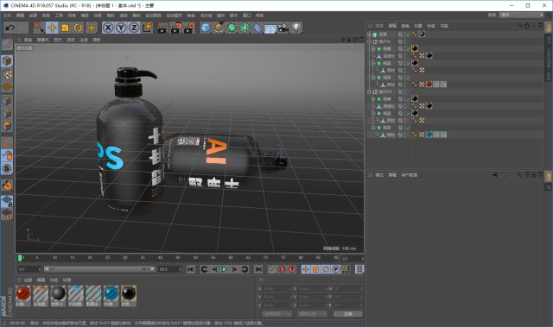Click the Record Active Objects key button
This screenshot has height=327, width=553.
click(272, 269)
